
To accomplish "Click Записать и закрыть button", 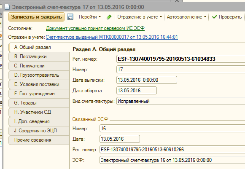I will pyautogui.click(x=36, y=17).
